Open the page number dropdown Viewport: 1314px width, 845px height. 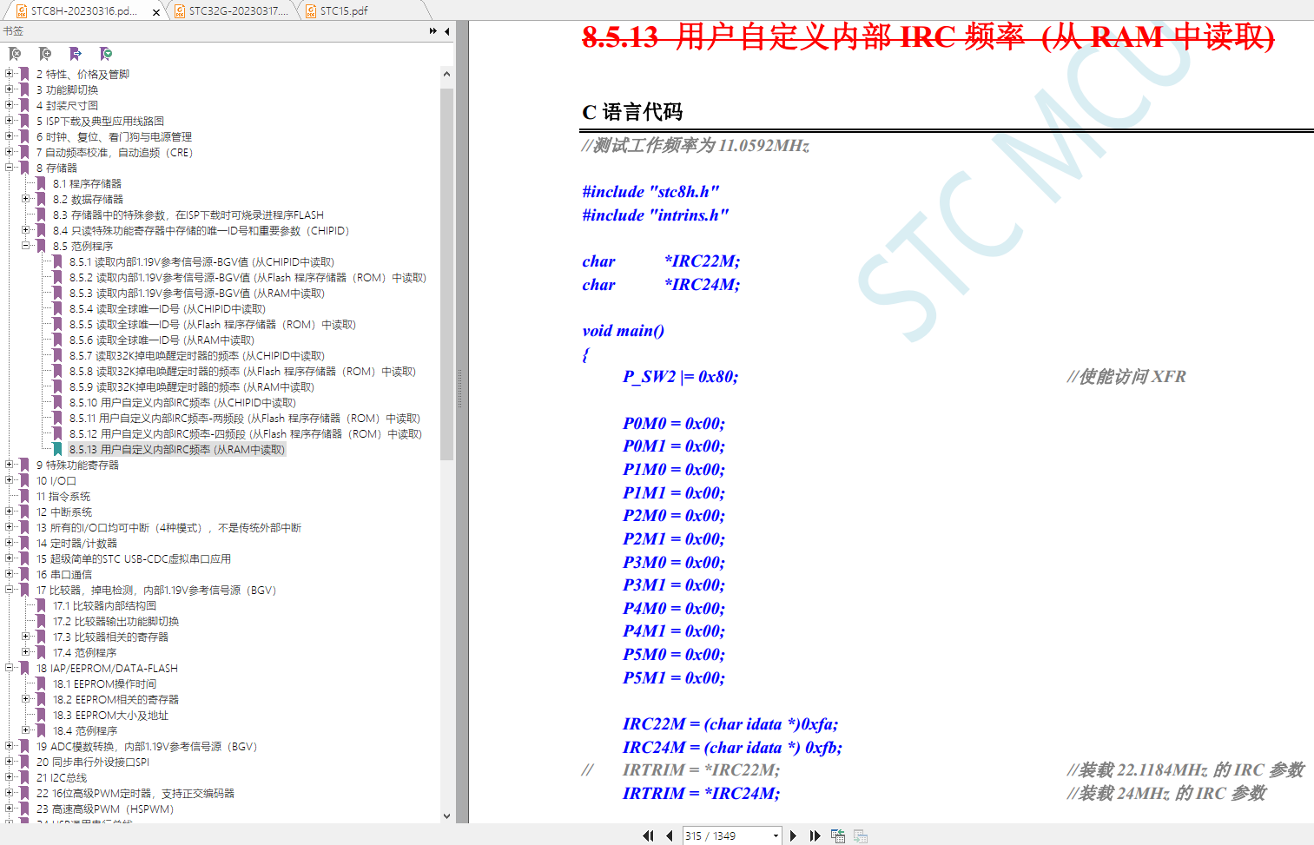776,835
